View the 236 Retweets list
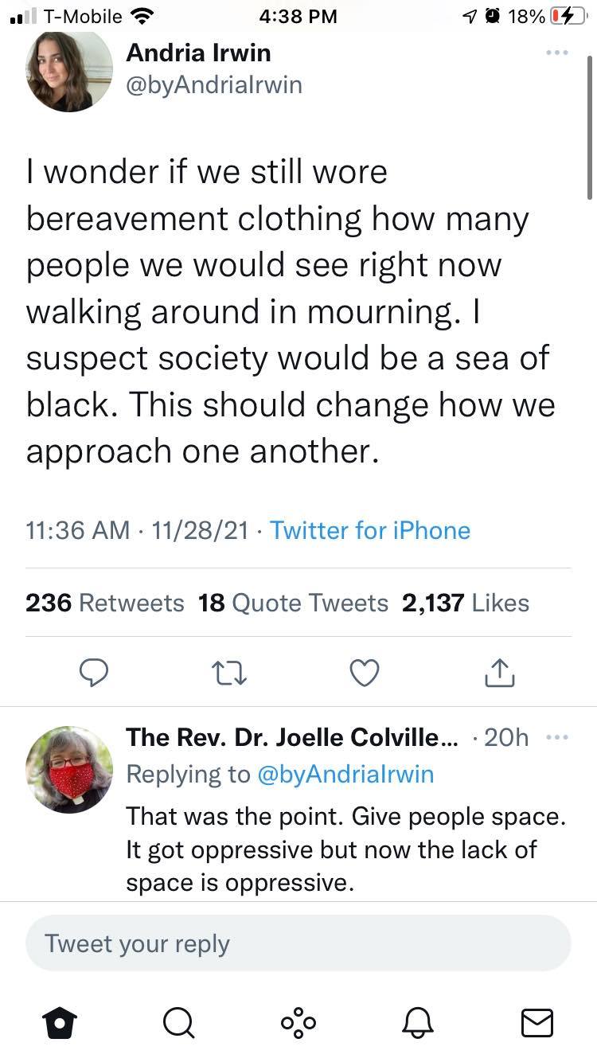Screen dimensions: 597x1062 pos(104,603)
